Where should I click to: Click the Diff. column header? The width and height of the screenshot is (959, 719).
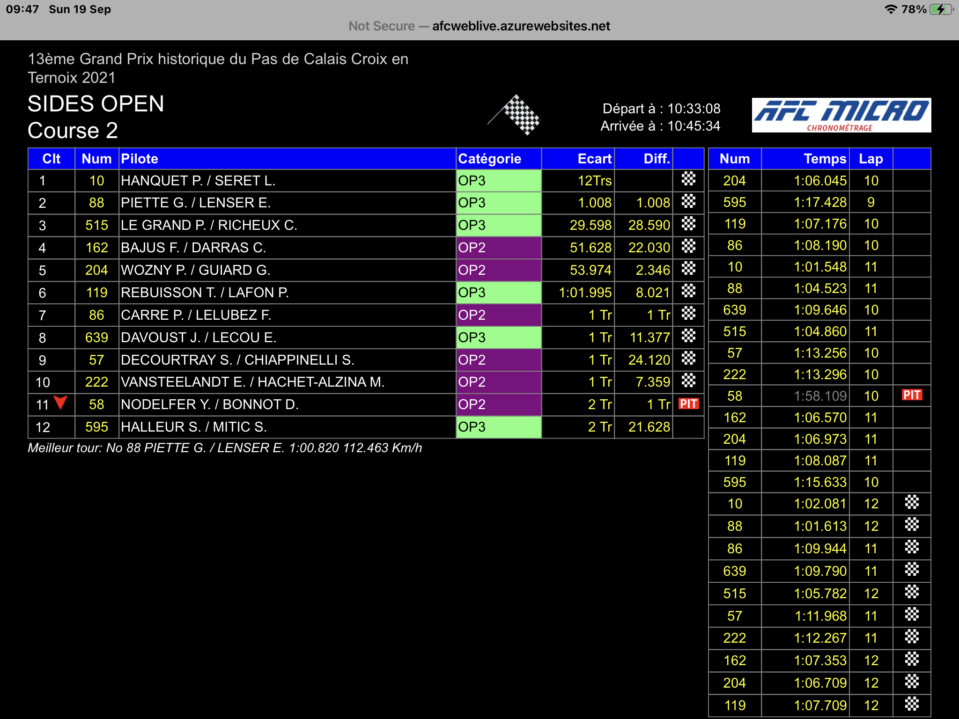click(644, 159)
